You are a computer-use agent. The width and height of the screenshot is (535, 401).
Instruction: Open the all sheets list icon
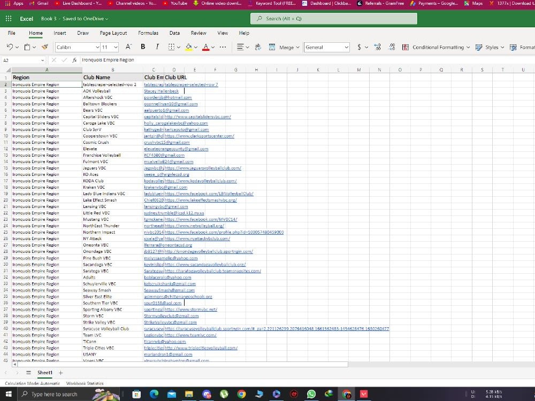tap(29, 373)
